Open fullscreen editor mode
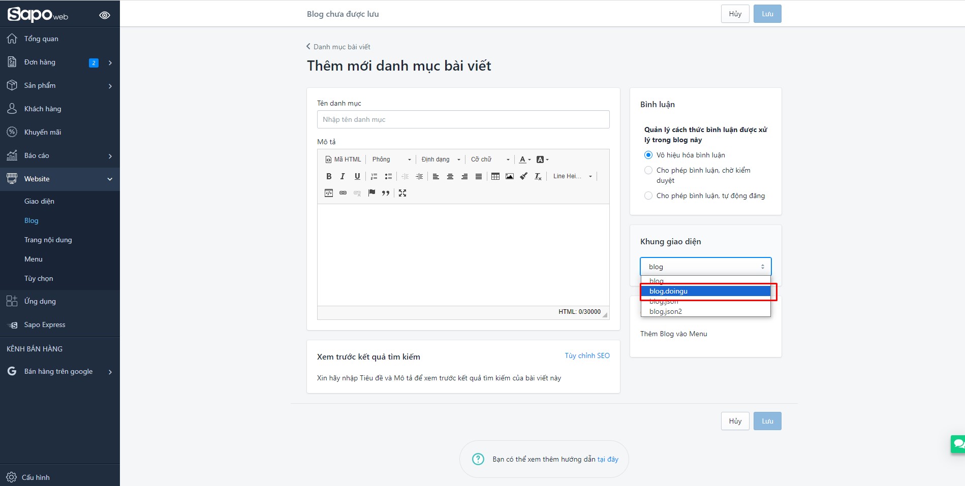This screenshot has width=965, height=486. [x=402, y=193]
